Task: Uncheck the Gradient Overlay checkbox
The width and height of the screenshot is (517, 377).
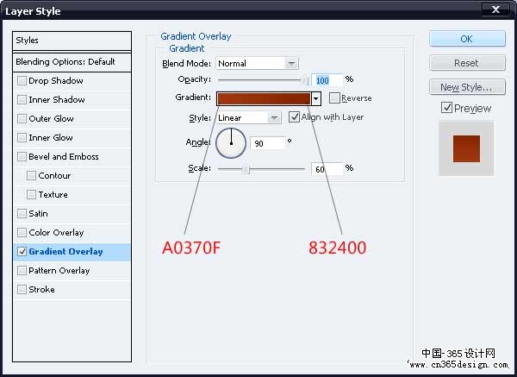Action: (22, 252)
